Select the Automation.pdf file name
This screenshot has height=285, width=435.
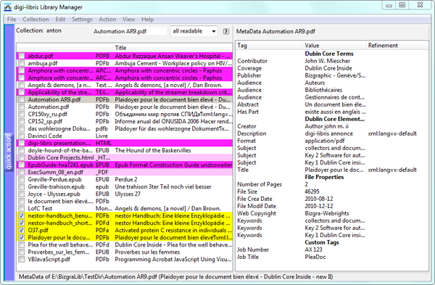tap(49, 107)
